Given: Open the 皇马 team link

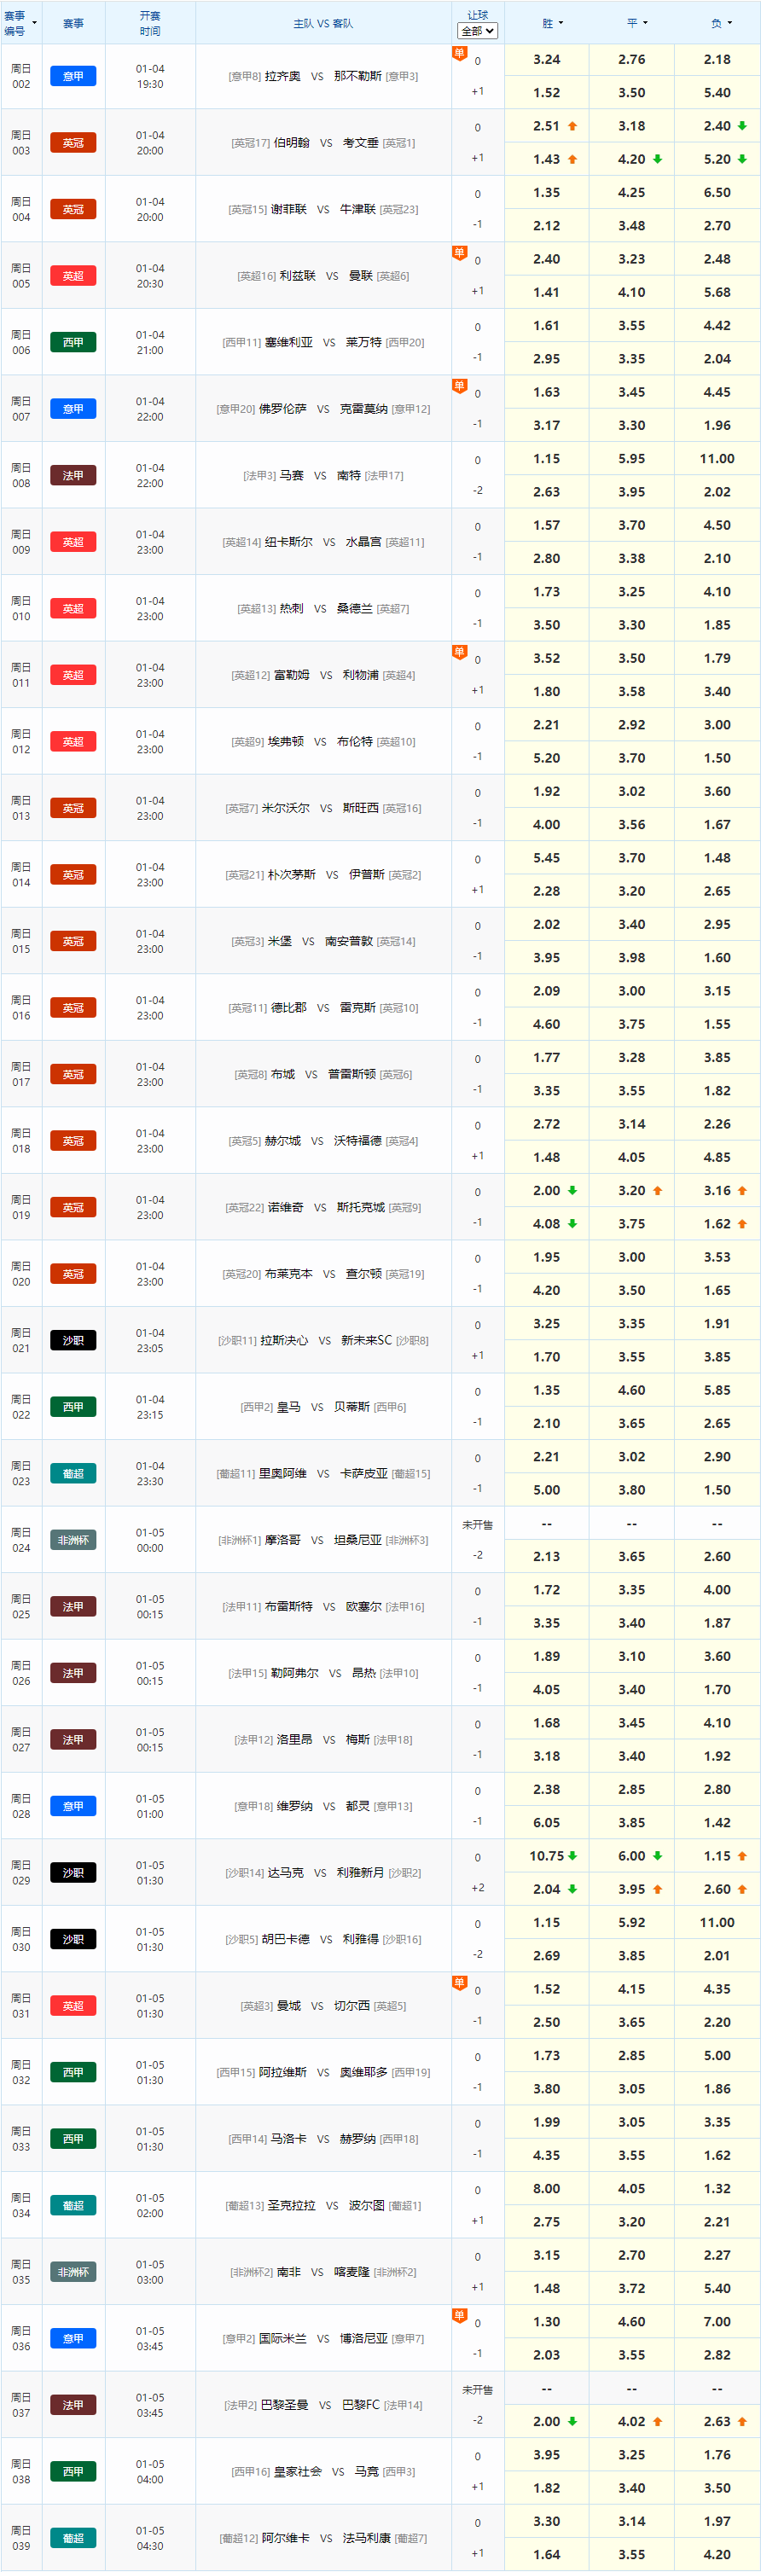Looking at the screenshot, I should point(288,1407).
